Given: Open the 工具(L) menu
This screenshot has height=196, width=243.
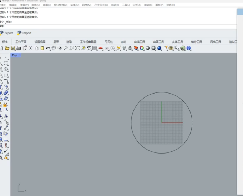Looking at the screenshot, I should tap(126, 5).
